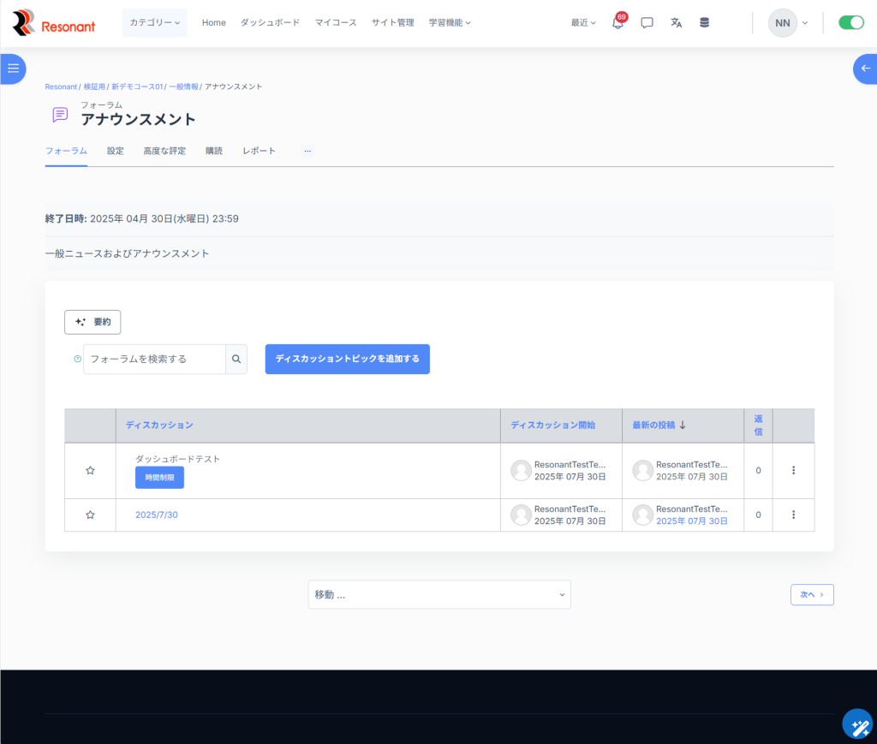877x744 pixels.
Task: Expand the NN user menu
Action: pos(788,23)
